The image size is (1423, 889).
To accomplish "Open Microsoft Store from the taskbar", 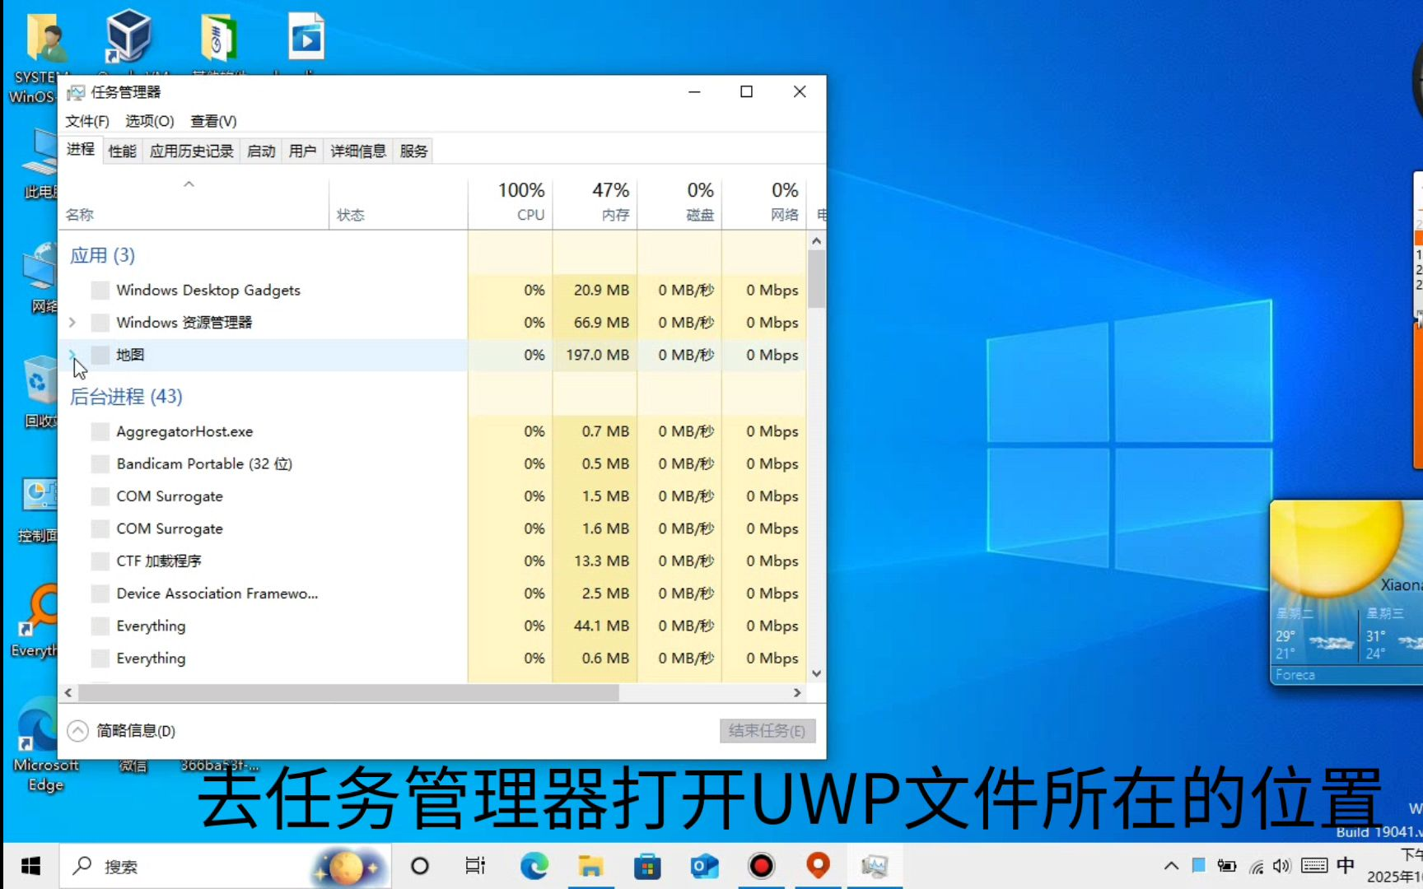I will [x=647, y=866].
